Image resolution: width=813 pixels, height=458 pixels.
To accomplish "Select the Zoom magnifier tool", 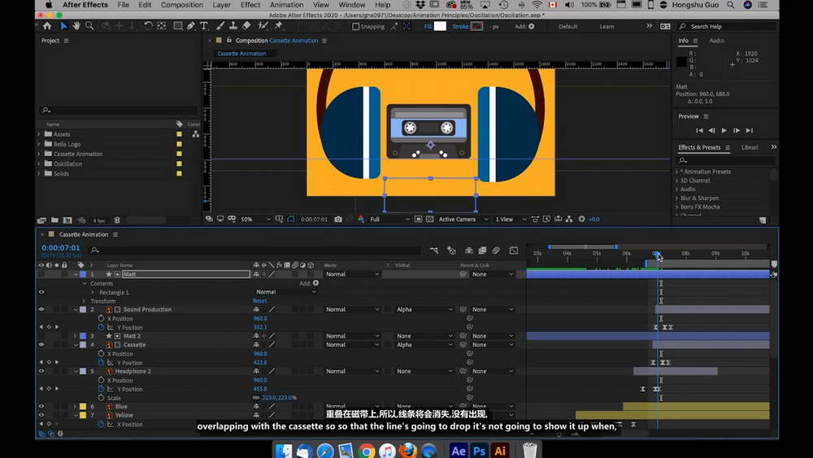I will [89, 26].
